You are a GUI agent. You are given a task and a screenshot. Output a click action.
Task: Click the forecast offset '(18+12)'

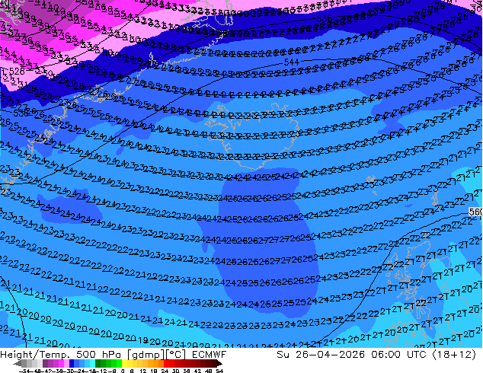click(454, 355)
